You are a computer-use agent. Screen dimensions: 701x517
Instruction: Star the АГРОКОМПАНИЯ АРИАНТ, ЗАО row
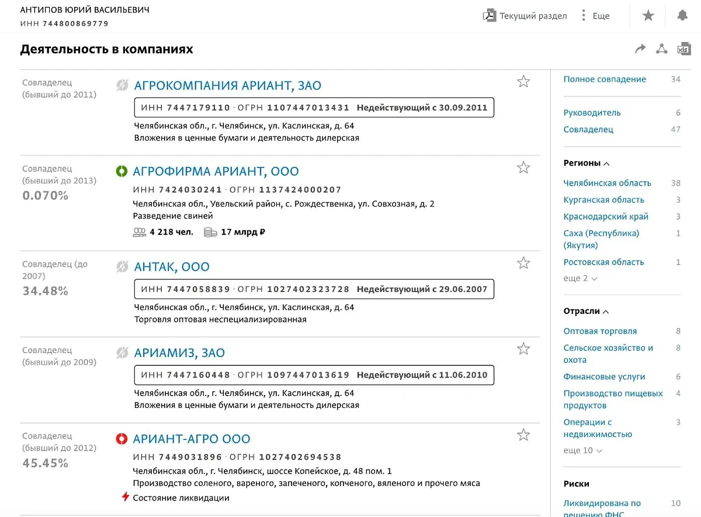click(523, 82)
